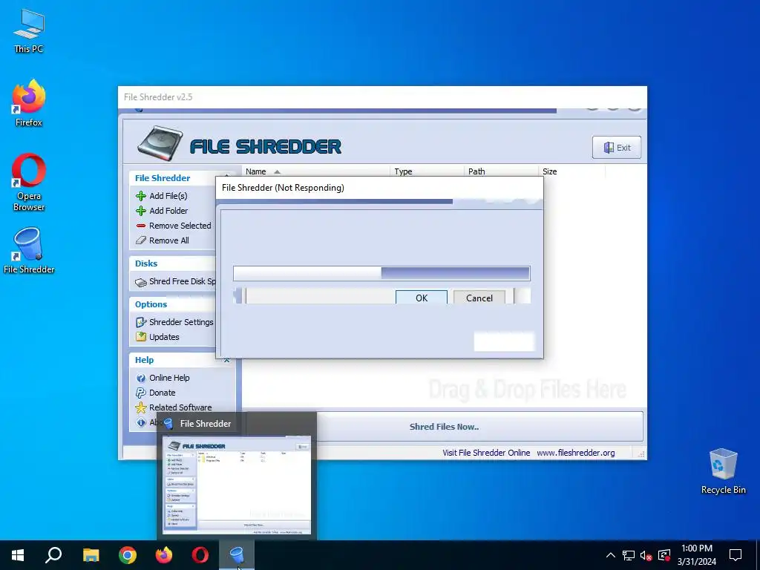The width and height of the screenshot is (760, 570).
Task: Select the Recycle Bin desktop icon
Action: [x=723, y=471]
